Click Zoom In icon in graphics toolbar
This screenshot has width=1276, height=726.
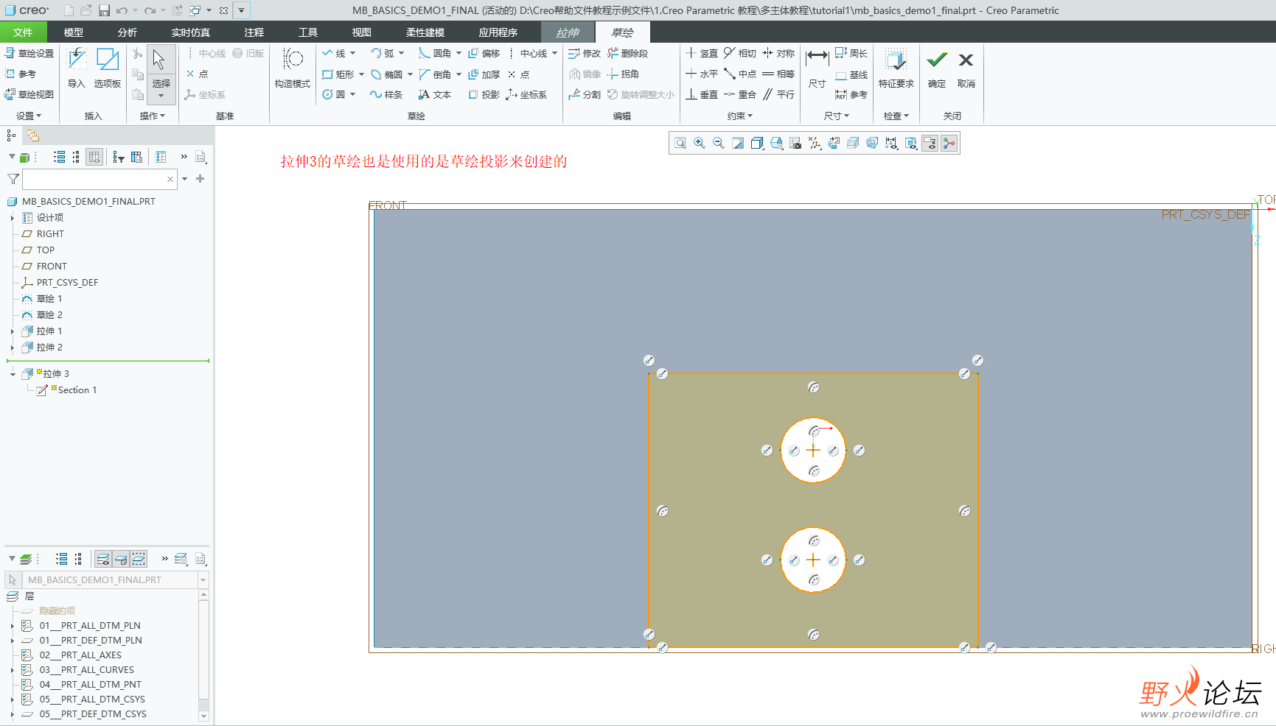pos(700,143)
